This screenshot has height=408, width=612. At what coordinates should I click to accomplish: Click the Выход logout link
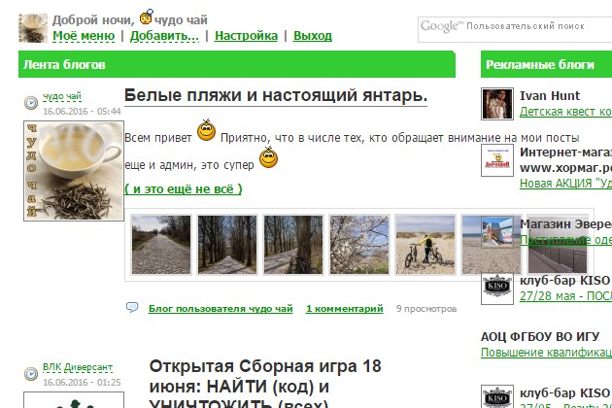(312, 36)
